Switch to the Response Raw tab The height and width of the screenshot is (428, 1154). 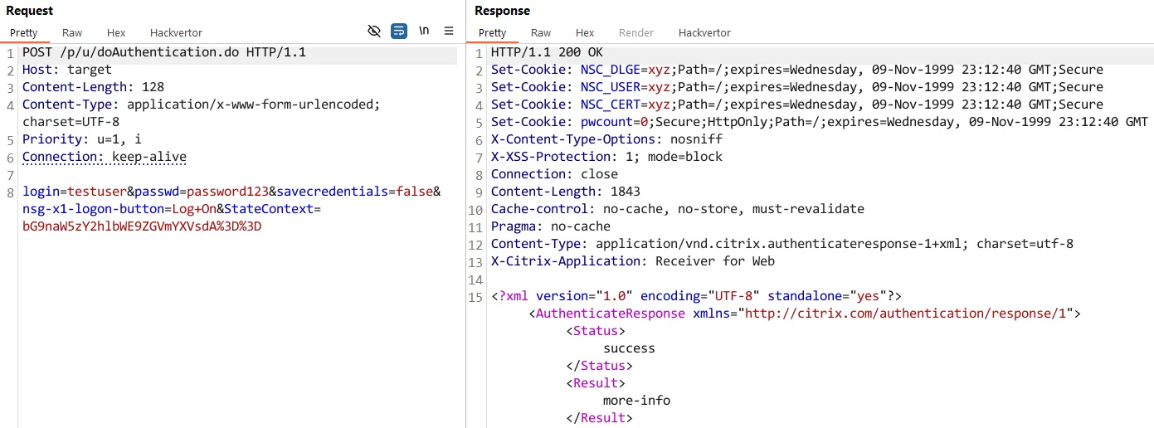tap(541, 33)
